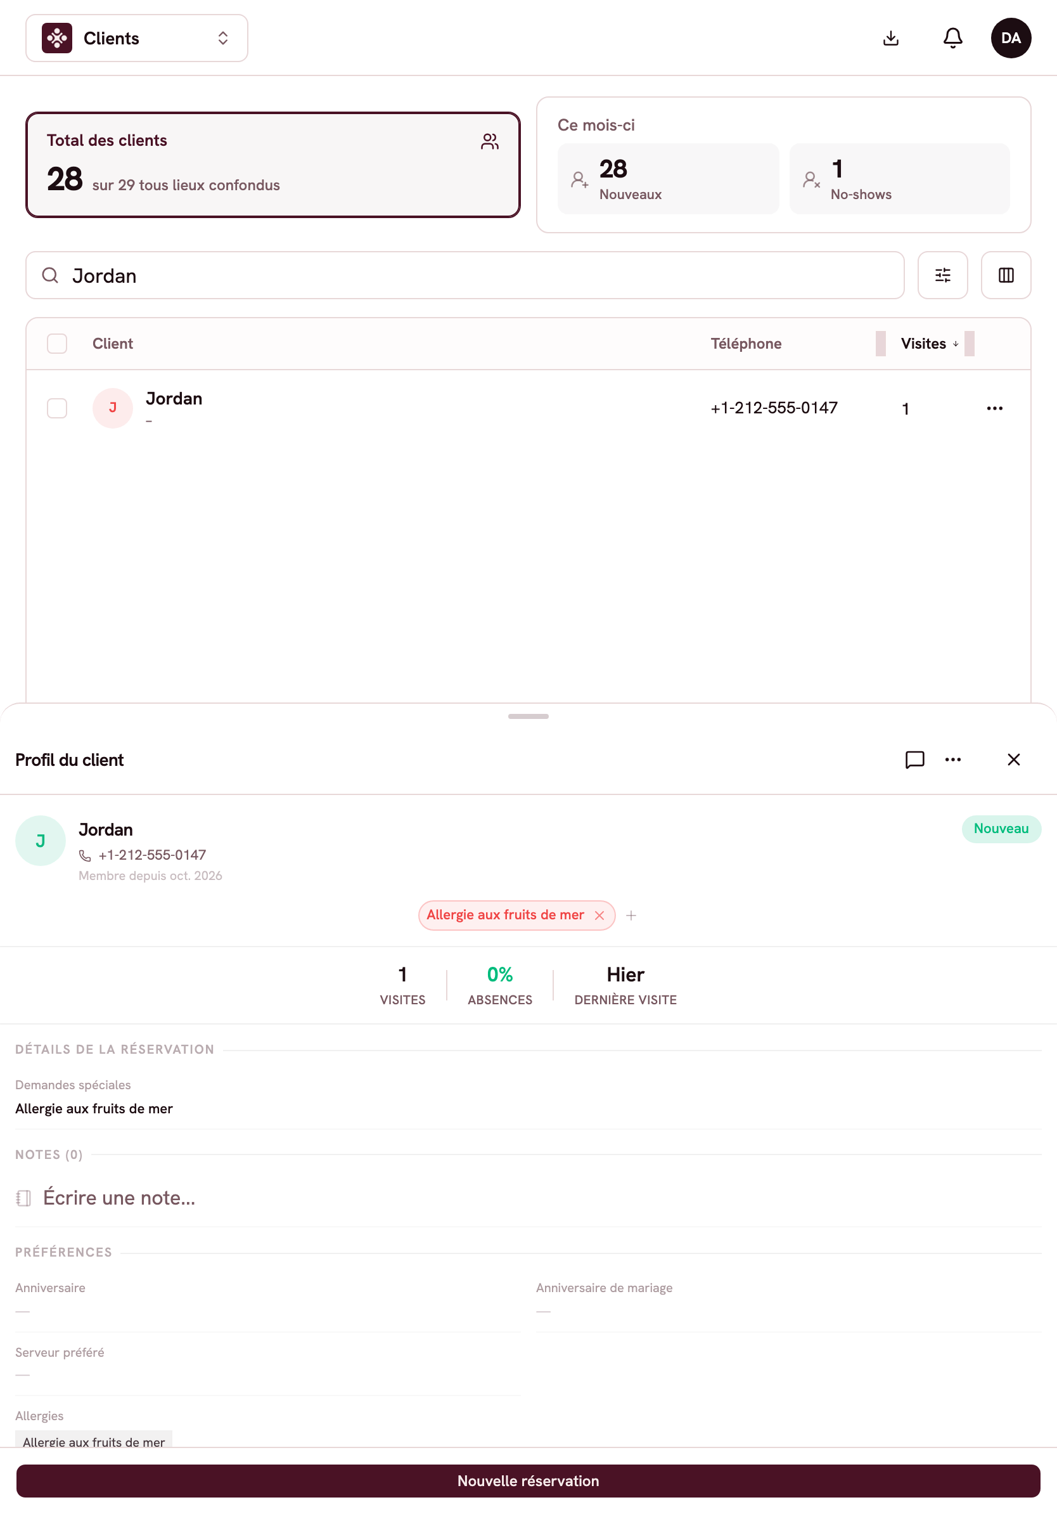This screenshot has width=1057, height=1514.
Task: Open the column layout icon
Action: pos(1006,275)
